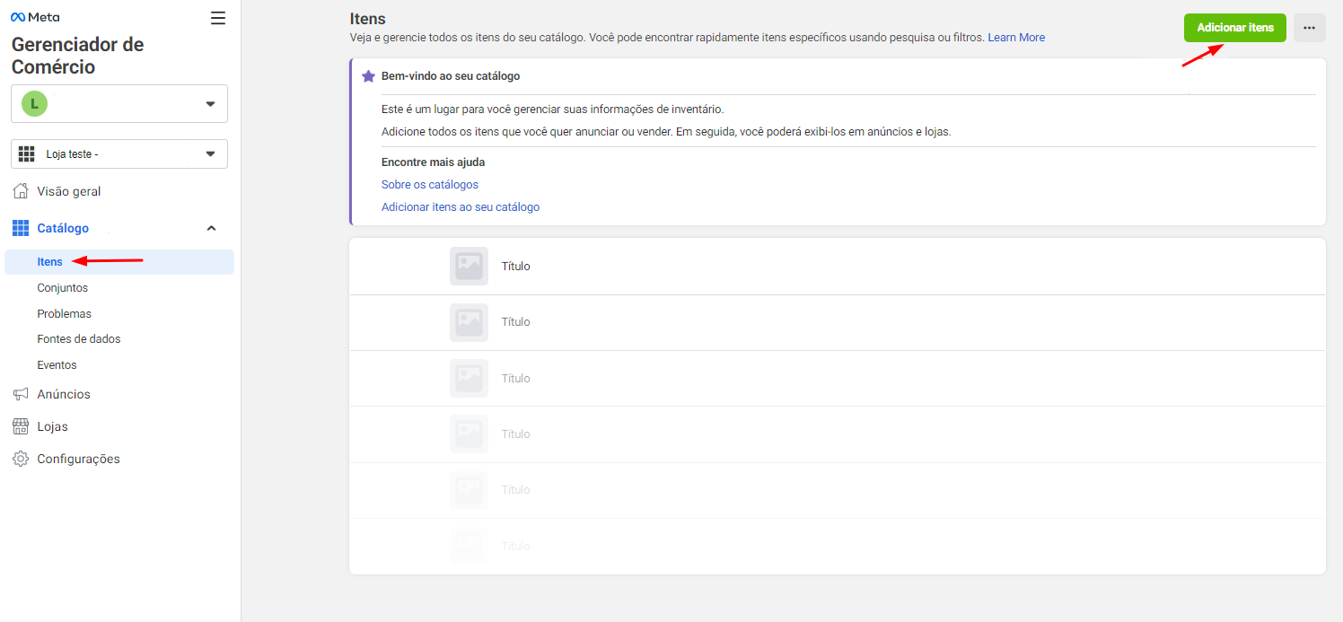Click the green L account avatar
The height and width of the screenshot is (622, 1343).
(34, 103)
